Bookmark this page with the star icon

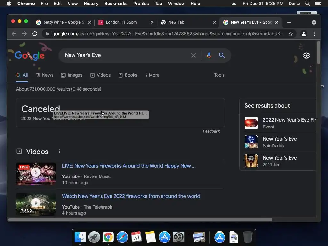291,34
